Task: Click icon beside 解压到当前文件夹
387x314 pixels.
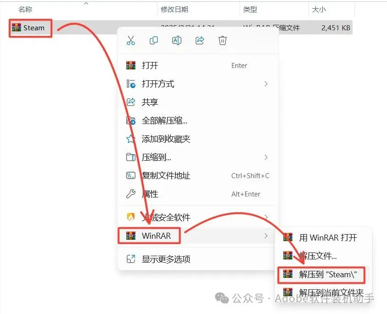Action: pyautogui.click(x=288, y=292)
